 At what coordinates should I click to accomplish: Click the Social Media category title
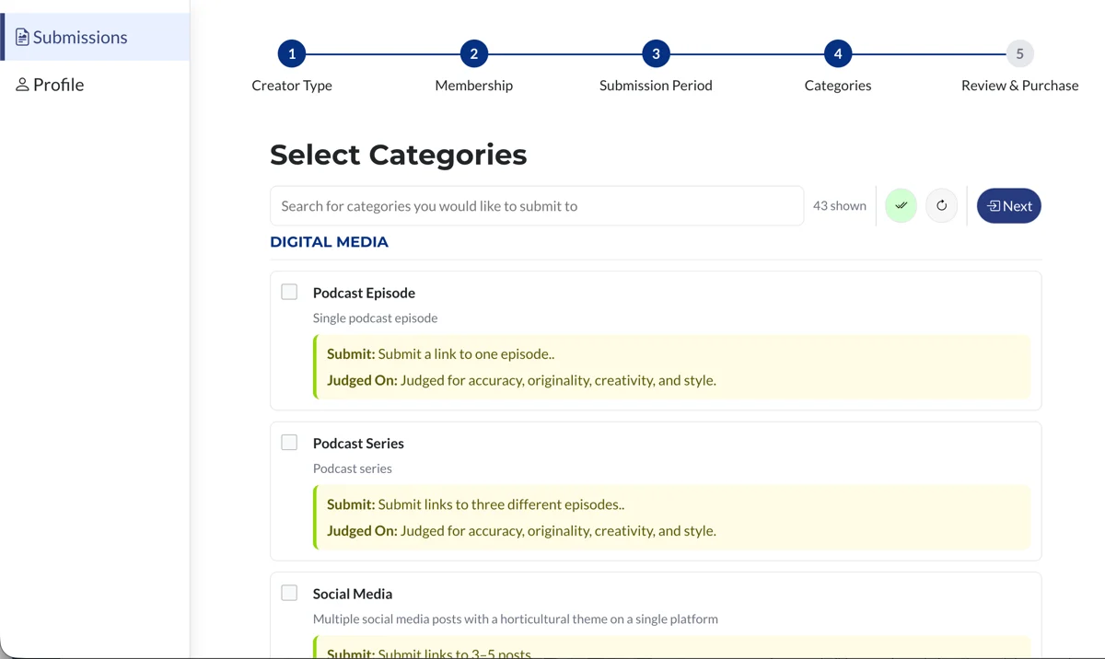click(x=353, y=594)
